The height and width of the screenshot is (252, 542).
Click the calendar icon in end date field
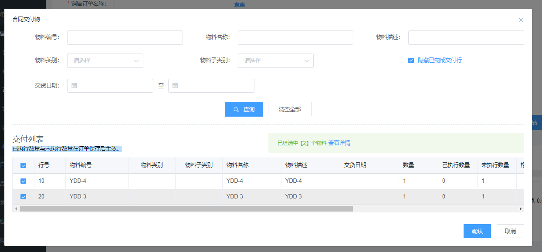175,86
